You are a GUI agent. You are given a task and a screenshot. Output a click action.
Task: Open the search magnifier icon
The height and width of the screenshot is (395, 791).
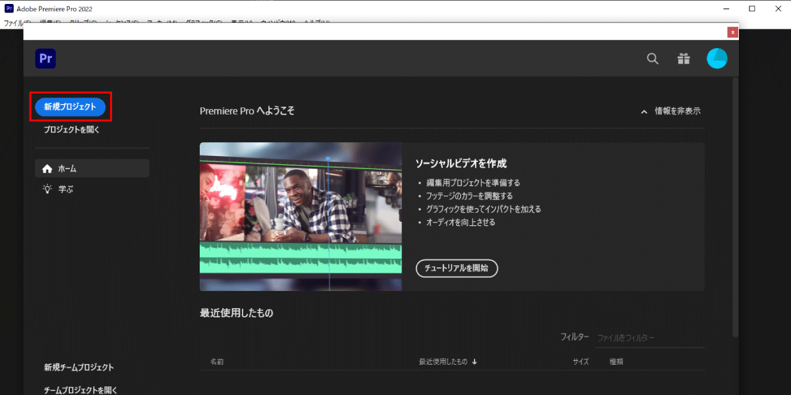point(653,59)
